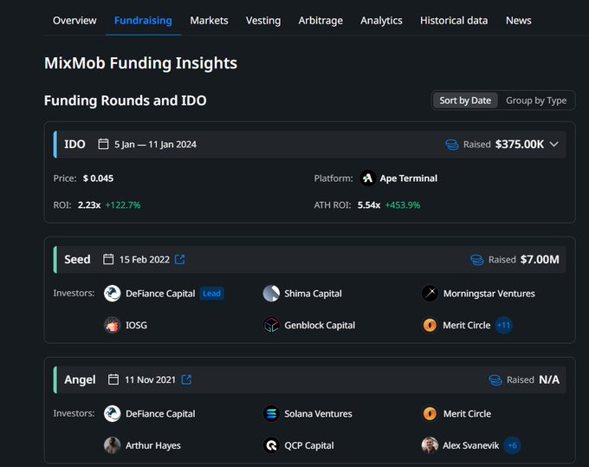Select the Sort by Date option
The image size is (589, 467).
(465, 101)
